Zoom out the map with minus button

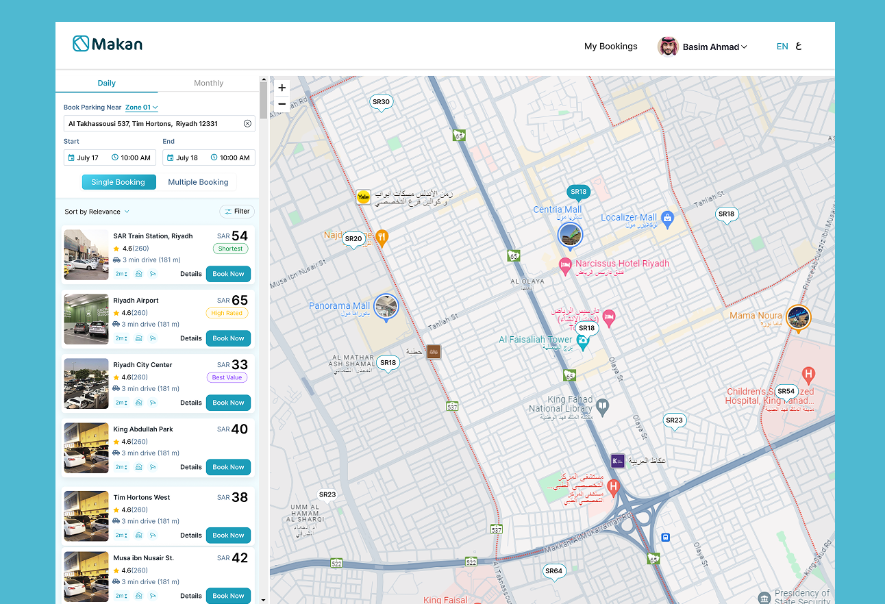282,104
